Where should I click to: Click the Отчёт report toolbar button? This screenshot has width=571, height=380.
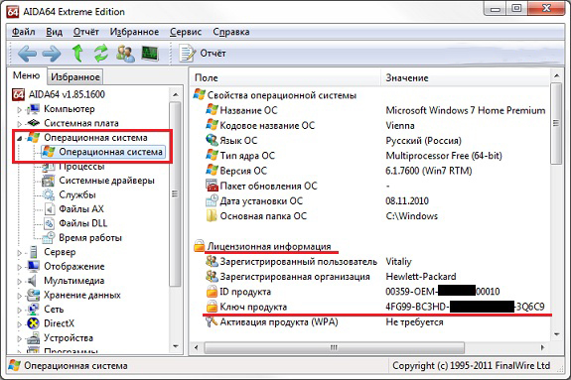point(203,54)
